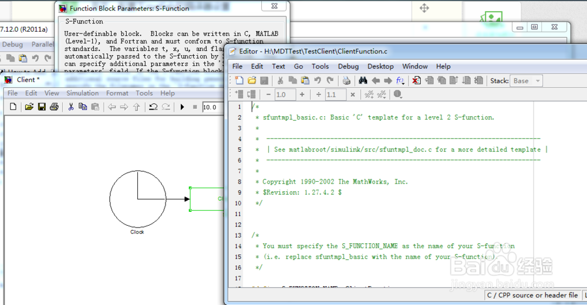The image size is (587, 305).
Task: Open Edit menu in Client window
Action: pos(31,93)
